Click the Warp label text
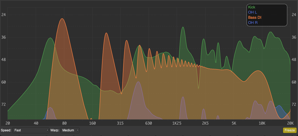Image resolution: width=298 pixels, height=136 pixels. (x=55, y=130)
